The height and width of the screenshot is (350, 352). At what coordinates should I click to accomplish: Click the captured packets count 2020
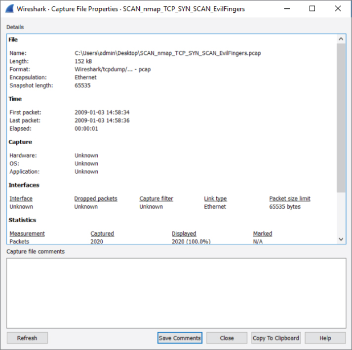(x=97, y=241)
